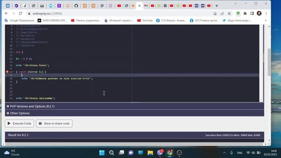Open Google Переводчик bookmark
The height and width of the screenshot is (158, 281).
pyautogui.click(x=19, y=21)
